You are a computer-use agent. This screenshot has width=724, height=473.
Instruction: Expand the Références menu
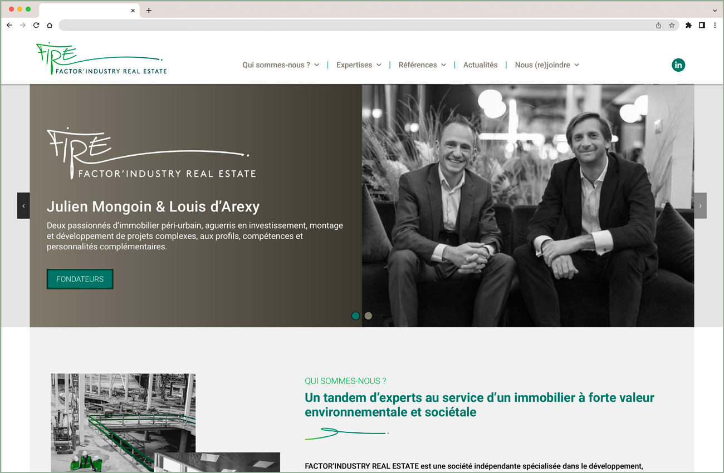click(422, 65)
